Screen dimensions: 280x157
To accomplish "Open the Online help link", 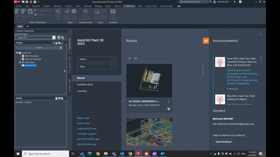I will 83,123.
